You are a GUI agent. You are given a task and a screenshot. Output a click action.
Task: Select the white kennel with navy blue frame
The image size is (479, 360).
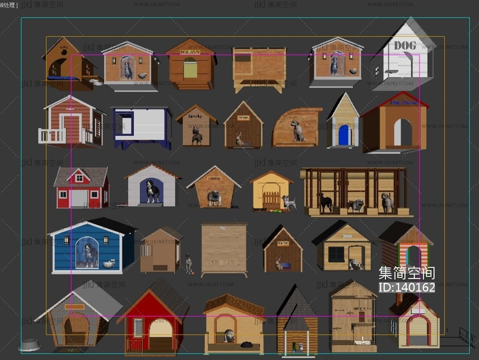click(x=142, y=126)
